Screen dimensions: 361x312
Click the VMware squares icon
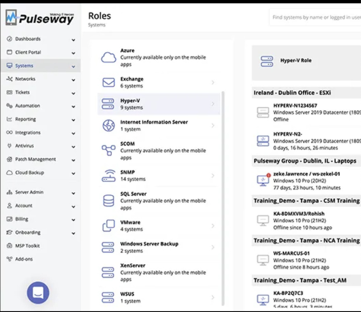pos(109,225)
